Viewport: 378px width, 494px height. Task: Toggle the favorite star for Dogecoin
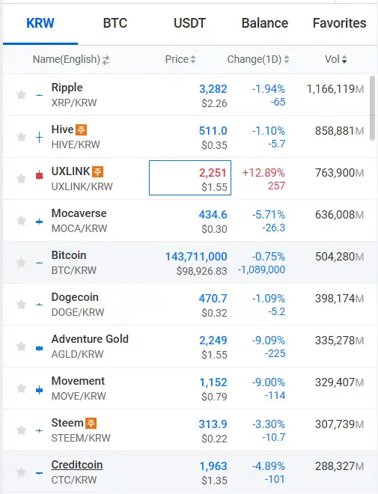pyautogui.click(x=21, y=304)
